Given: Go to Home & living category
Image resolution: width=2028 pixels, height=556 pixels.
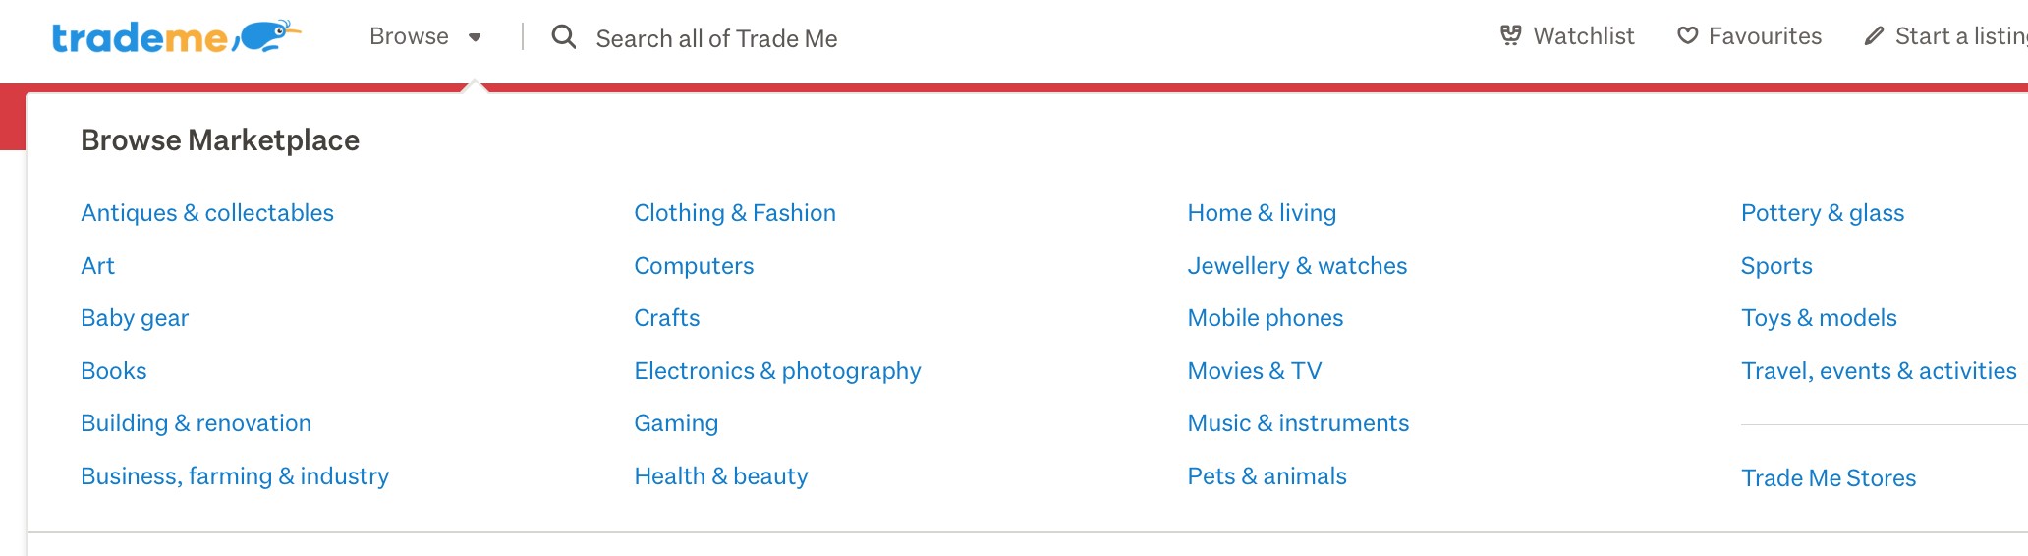Looking at the screenshot, I should [x=1262, y=213].
